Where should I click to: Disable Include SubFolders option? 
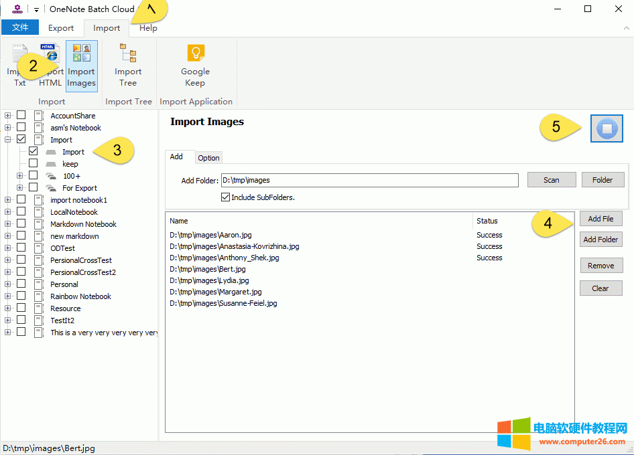(226, 197)
